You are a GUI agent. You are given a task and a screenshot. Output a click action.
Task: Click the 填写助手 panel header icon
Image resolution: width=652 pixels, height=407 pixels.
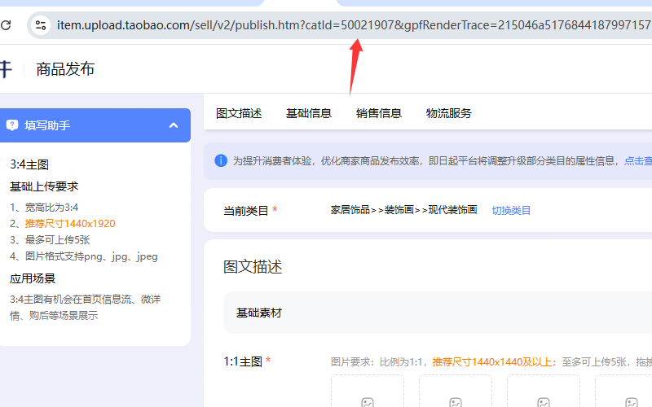tap(12, 125)
